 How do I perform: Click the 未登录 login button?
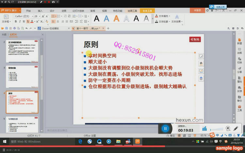[x=197, y=10]
